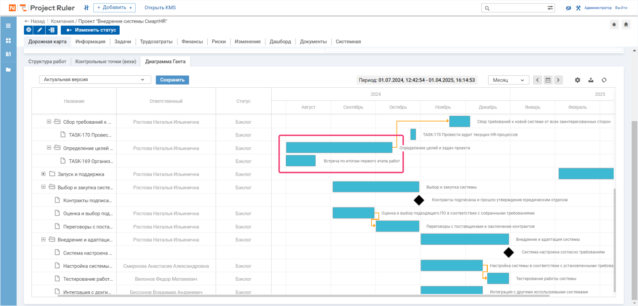The image size is (638, 306).
Task: Open the Добавить dropdown
Action: pos(114,8)
